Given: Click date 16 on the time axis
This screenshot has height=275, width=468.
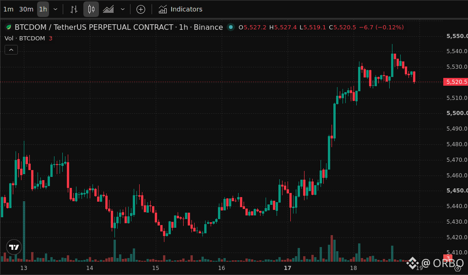Looking at the screenshot, I should pos(222,268).
